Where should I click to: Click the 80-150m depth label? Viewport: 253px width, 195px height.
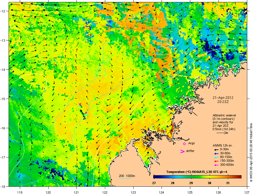pyautogui.click(x=226, y=157)
